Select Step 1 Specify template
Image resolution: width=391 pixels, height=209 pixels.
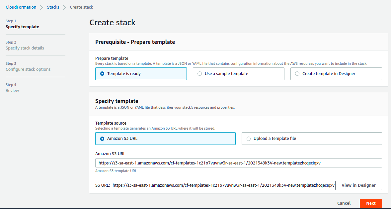(x=23, y=24)
